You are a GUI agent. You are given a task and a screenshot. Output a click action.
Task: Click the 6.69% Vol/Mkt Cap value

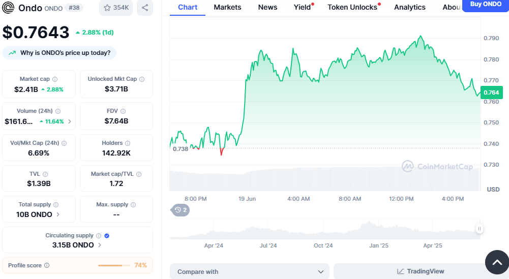pos(39,153)
